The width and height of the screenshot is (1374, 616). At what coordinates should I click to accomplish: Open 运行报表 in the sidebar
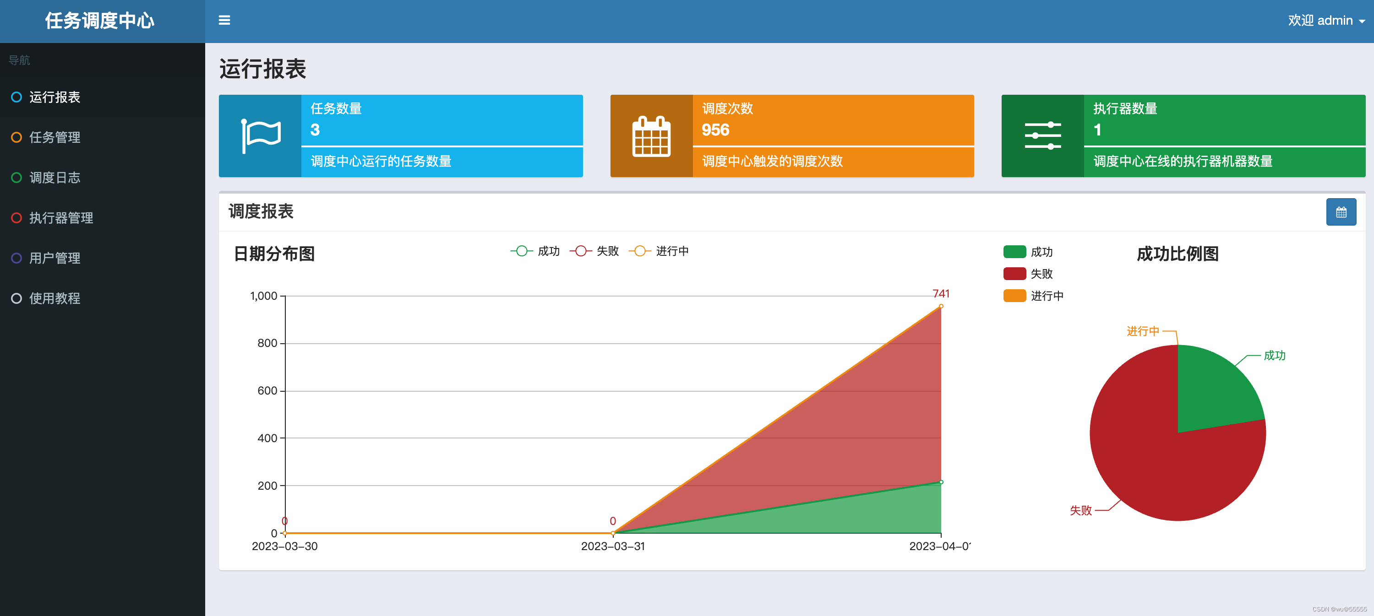[x=103, y=97]
